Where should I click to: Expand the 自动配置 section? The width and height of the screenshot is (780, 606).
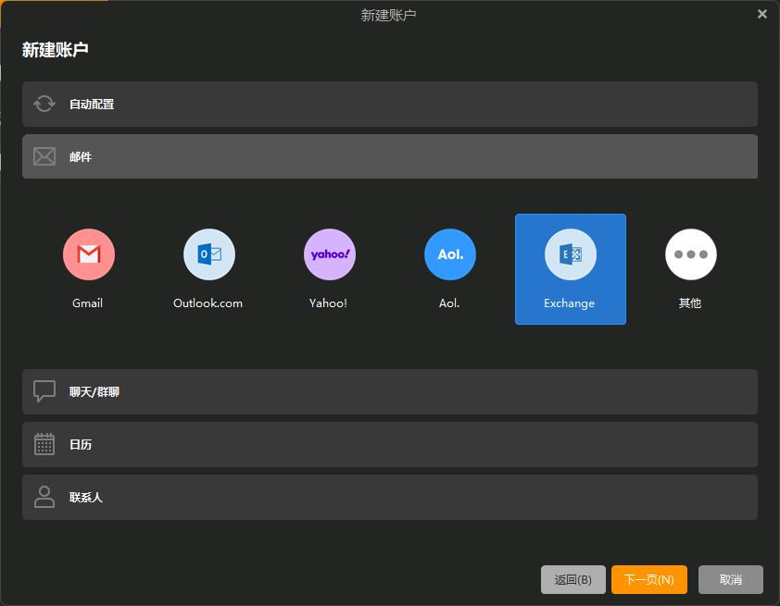[390, 104]
